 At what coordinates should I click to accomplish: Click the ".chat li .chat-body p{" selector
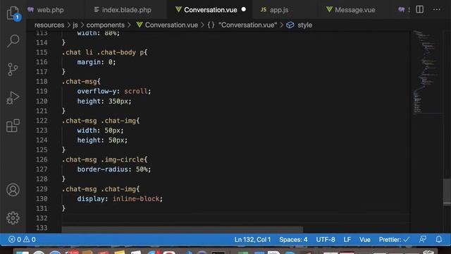pyautogui.click(x=104, y=52)
